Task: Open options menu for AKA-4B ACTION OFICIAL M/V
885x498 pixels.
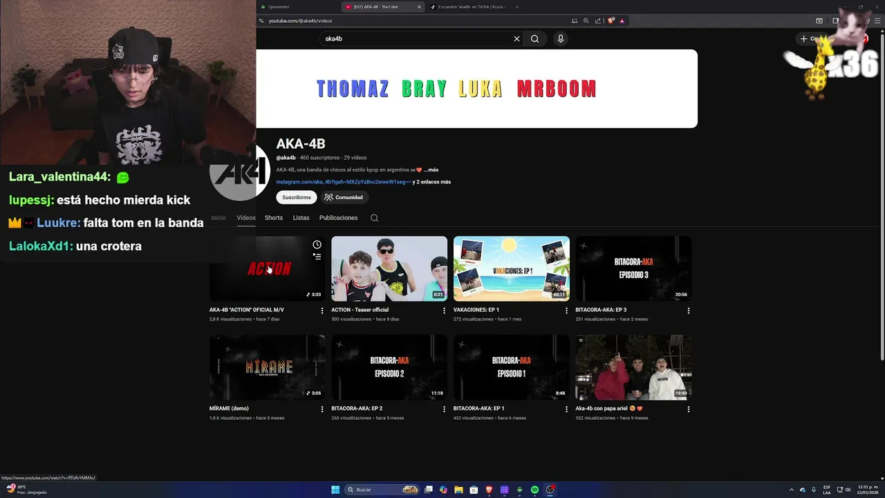Action: (x=322, y=311)
